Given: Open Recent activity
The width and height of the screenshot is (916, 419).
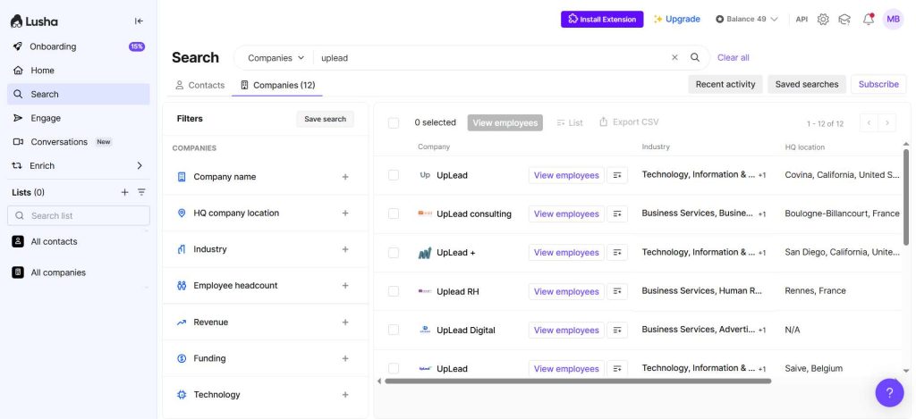Looking at the screenshot, I should (x=725, y=84).
